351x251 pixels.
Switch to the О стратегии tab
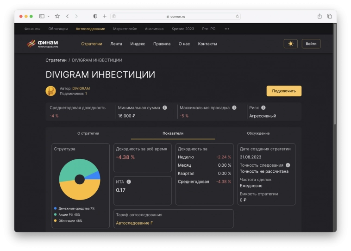pyautogui.click(x=88, y=133)
